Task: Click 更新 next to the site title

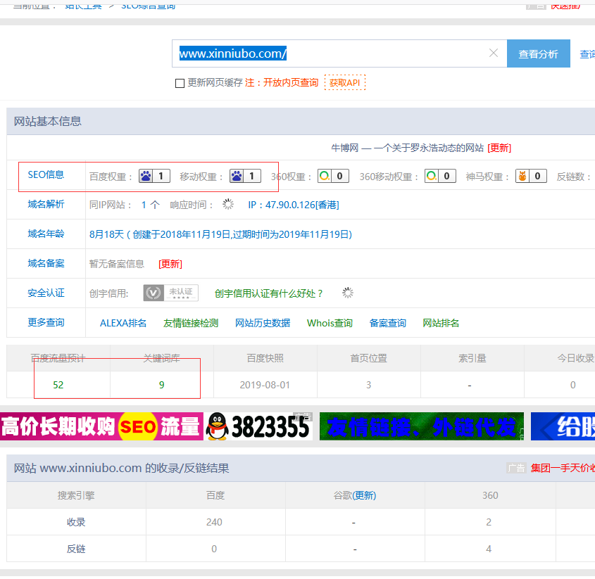Action: tap(499, 148)
